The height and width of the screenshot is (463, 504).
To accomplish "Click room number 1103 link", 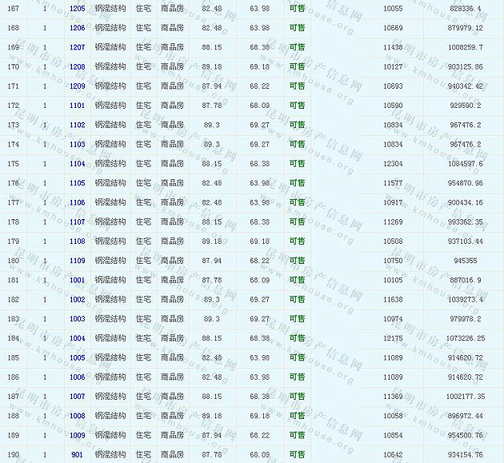I will coord(78,144).
